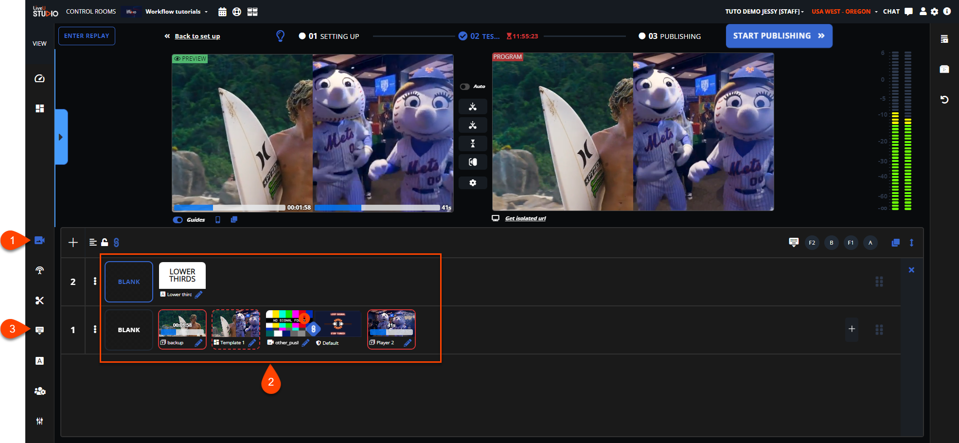Viewport: 959px width, 443px height.
Task: Toggle the A shortcut button
Action: (x=870, y=243)
